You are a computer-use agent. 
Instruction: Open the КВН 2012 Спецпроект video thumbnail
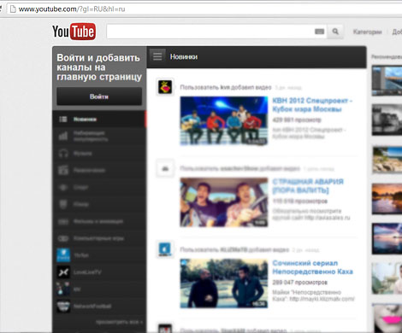coord(224,121)
